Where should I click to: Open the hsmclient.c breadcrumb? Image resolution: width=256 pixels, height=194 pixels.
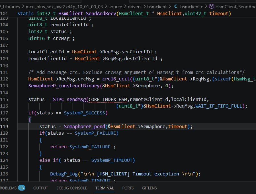click(192, 7)
